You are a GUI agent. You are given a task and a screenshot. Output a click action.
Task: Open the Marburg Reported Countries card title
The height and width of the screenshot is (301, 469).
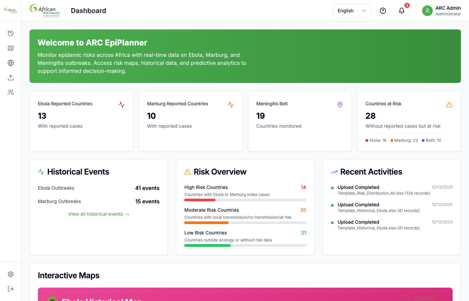click(x=178, y=104)
